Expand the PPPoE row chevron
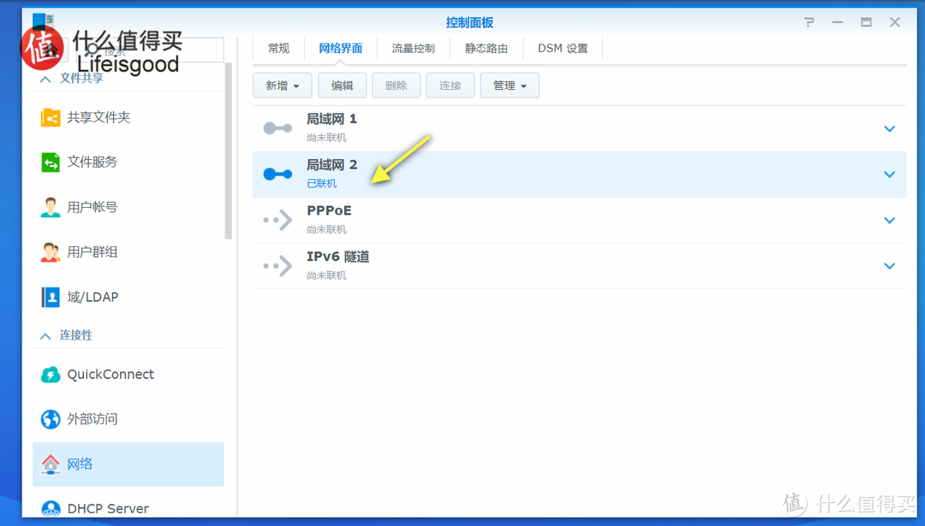 coord(889,221)
